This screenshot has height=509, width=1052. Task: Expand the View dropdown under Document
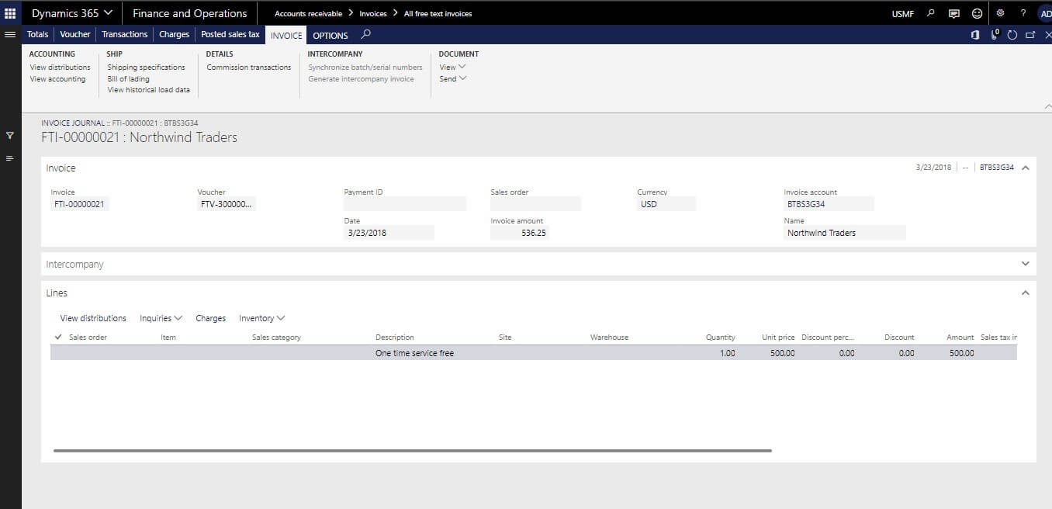(x=453, y=68)
